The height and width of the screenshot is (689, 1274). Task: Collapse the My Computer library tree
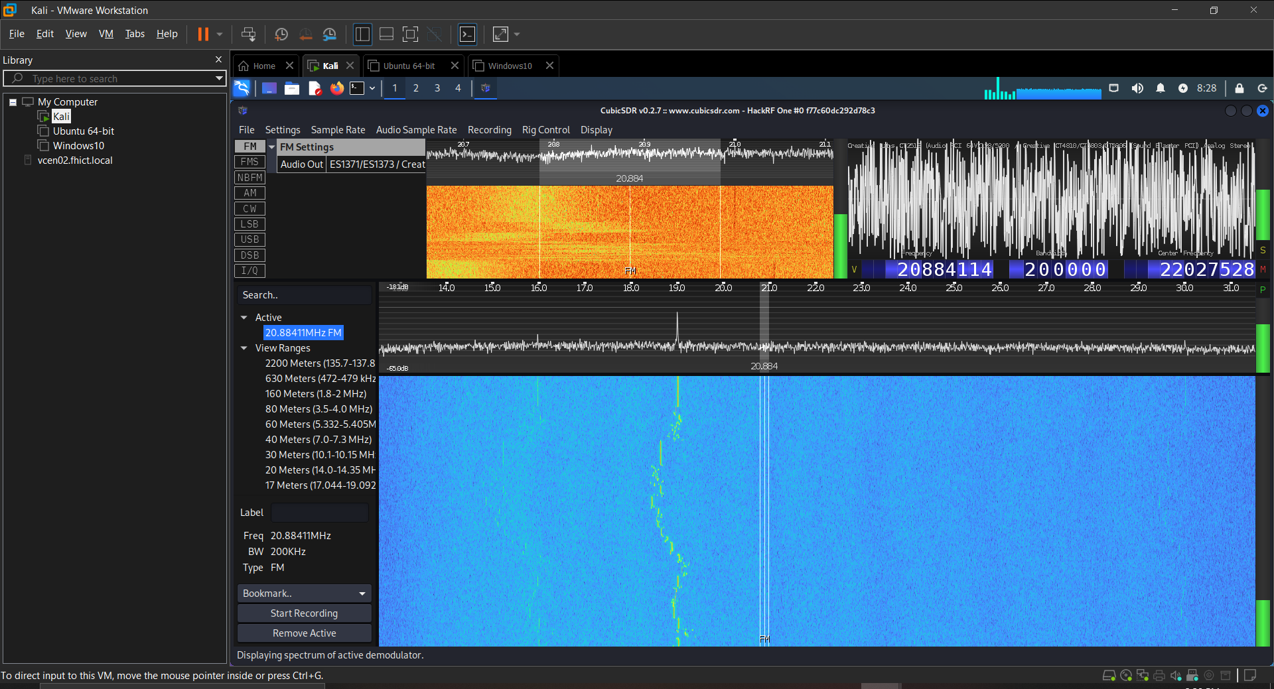(x=13, y=102)
